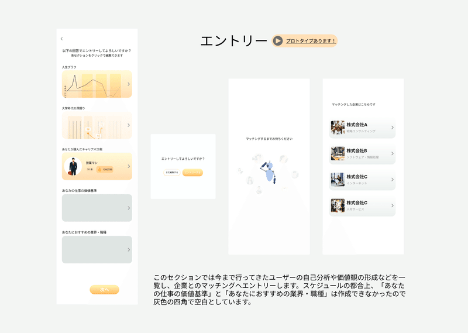Expand 株式会社A with its chevron
This screenshot has width=468, height=333.
(x=392, y=128)
